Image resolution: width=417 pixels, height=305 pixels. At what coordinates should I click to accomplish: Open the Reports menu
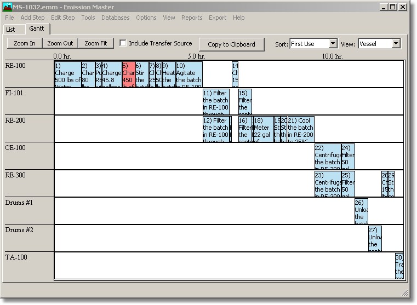[192, 18]
